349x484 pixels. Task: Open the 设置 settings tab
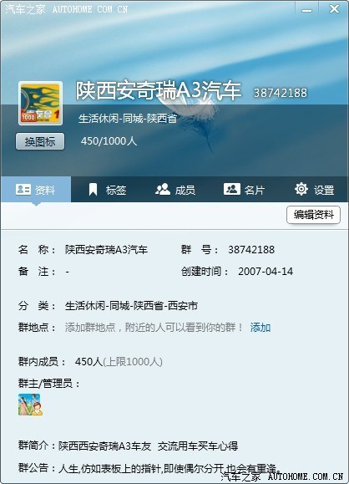pos(314,190)
